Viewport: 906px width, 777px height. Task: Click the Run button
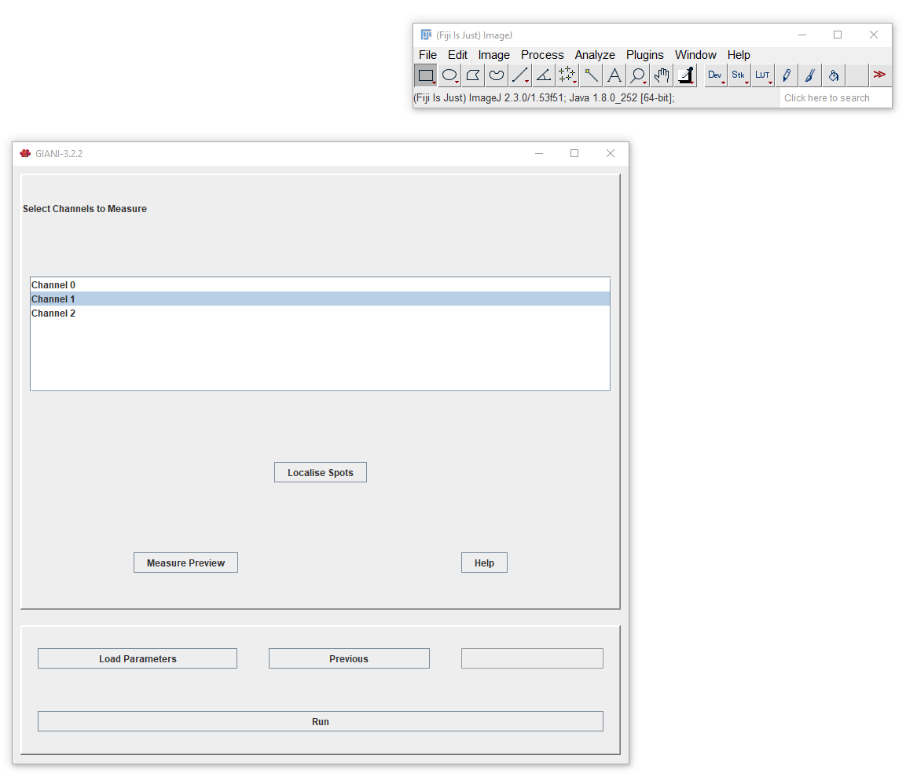coord(320,721)
